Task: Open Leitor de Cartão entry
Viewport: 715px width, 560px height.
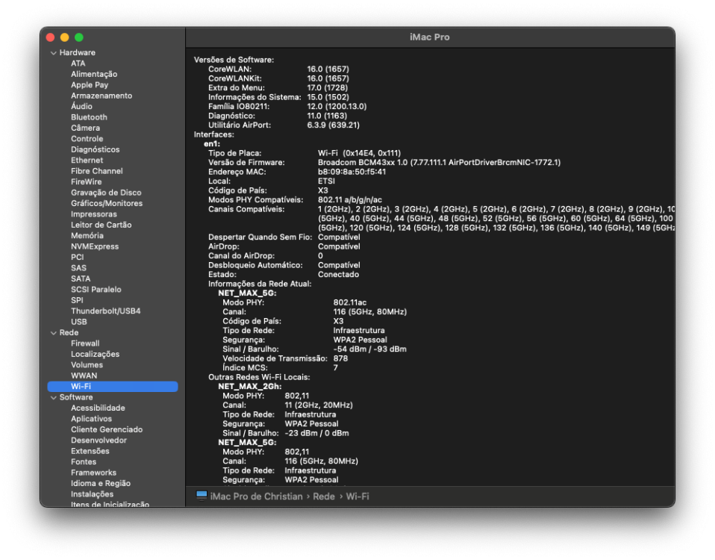Action: point(101,225)
